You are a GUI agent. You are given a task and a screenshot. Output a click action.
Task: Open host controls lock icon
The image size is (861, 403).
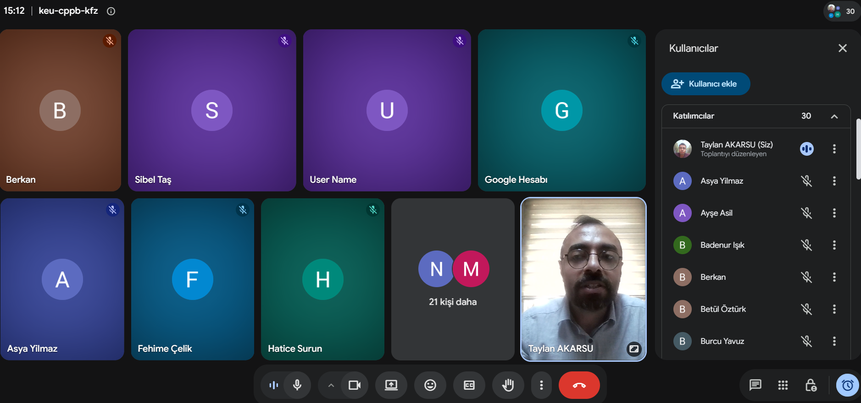(811, 385)
